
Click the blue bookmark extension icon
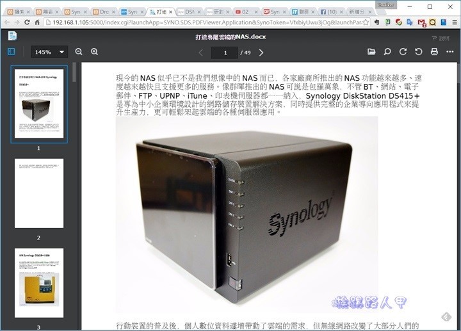(443, 22)
